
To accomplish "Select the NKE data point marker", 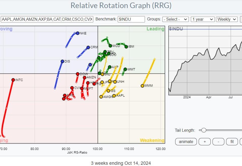I will click(x=77, y=33).
